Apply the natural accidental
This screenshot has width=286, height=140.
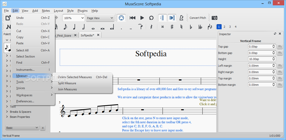(181, 27)
